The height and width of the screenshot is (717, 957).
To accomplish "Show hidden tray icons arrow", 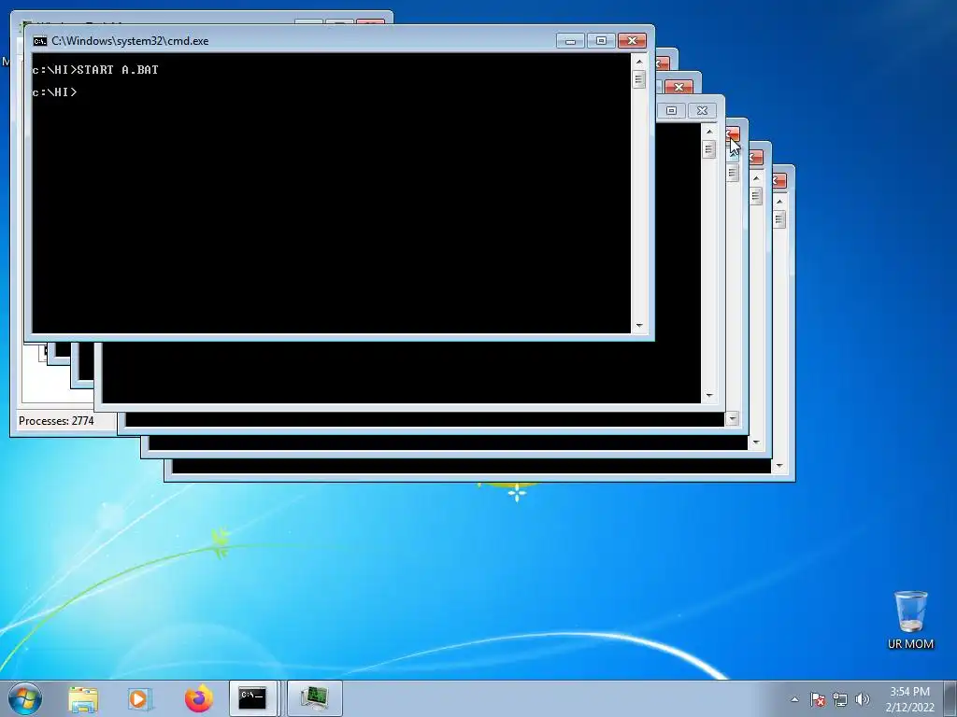I will pyautogui.click(x=794, y=699).
